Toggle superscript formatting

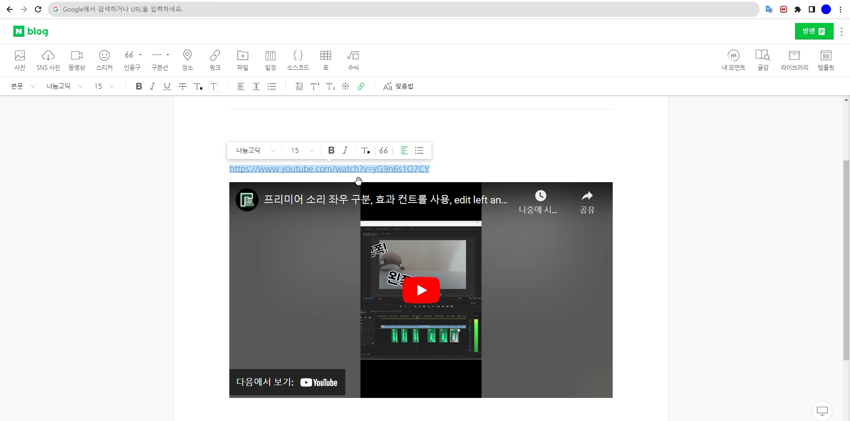point(315,86)
